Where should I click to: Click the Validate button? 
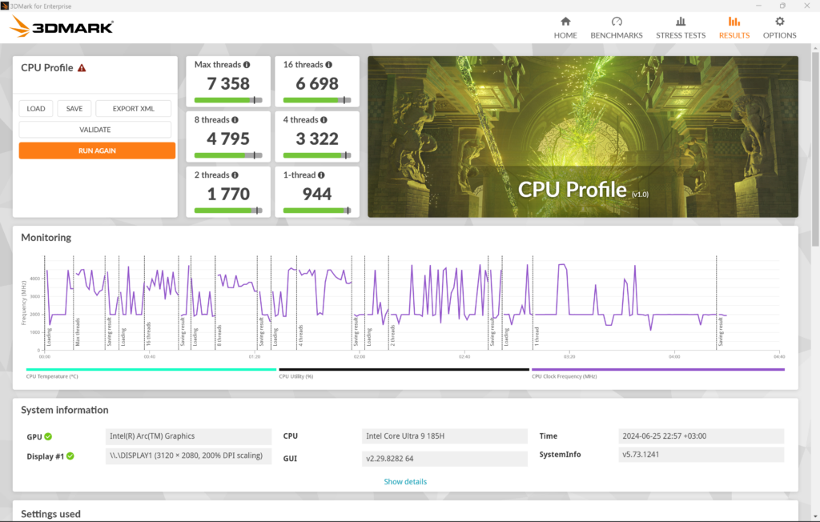(95, 130)
